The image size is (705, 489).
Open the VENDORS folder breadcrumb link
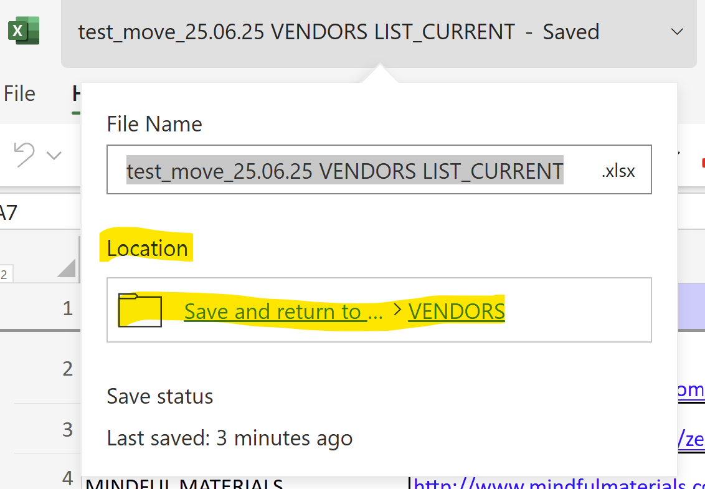[456, 311]
